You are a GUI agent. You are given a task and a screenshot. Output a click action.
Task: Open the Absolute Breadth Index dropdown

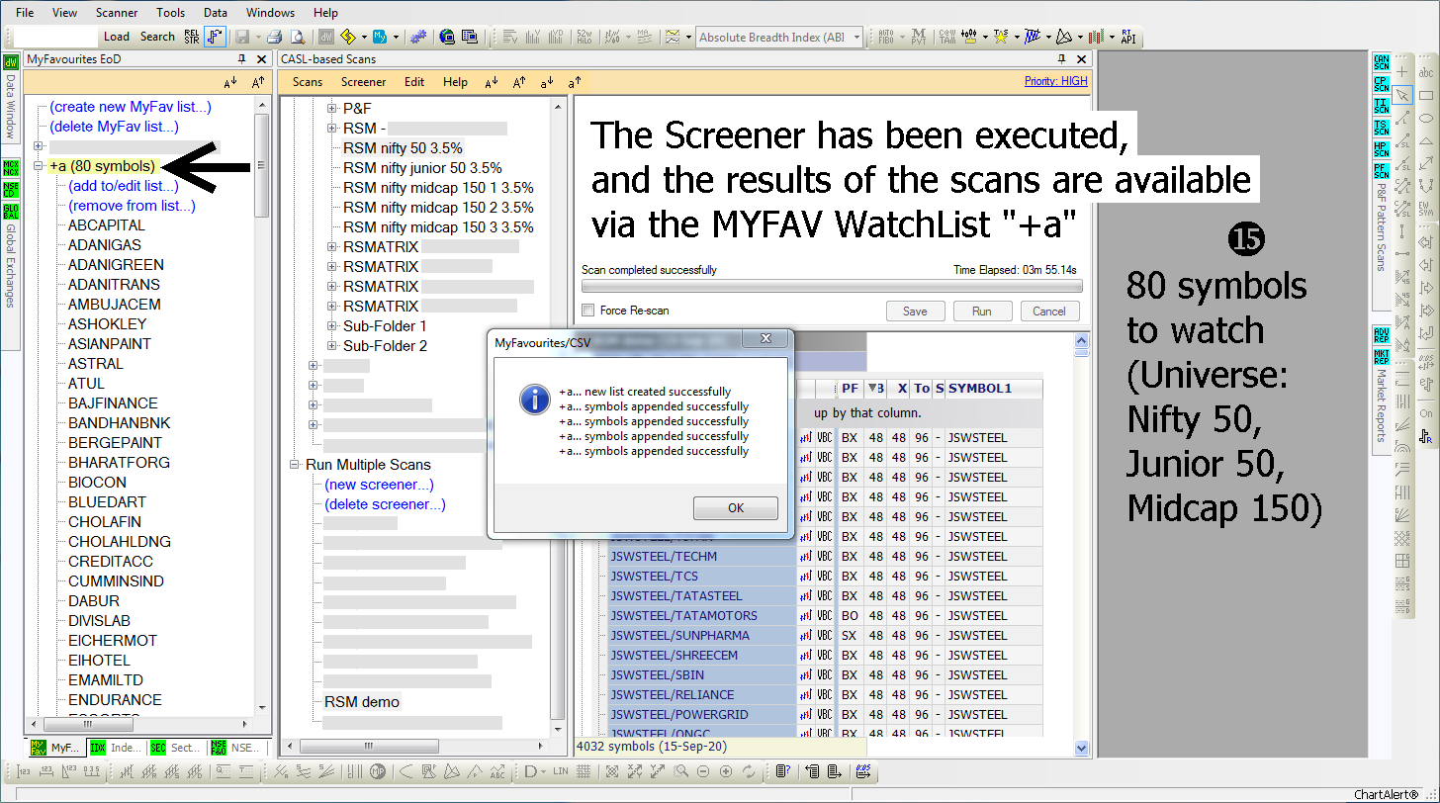(856, 37)
